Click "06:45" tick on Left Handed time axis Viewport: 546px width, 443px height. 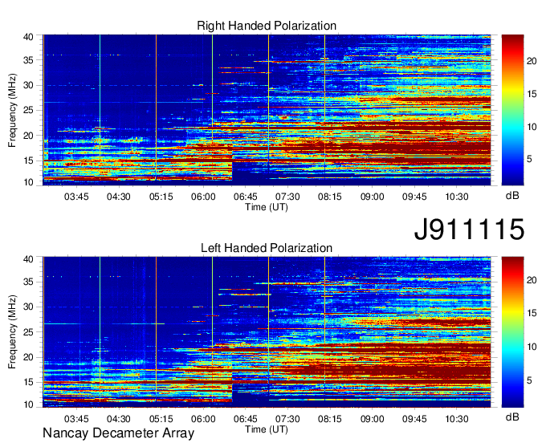click(245, 419)
